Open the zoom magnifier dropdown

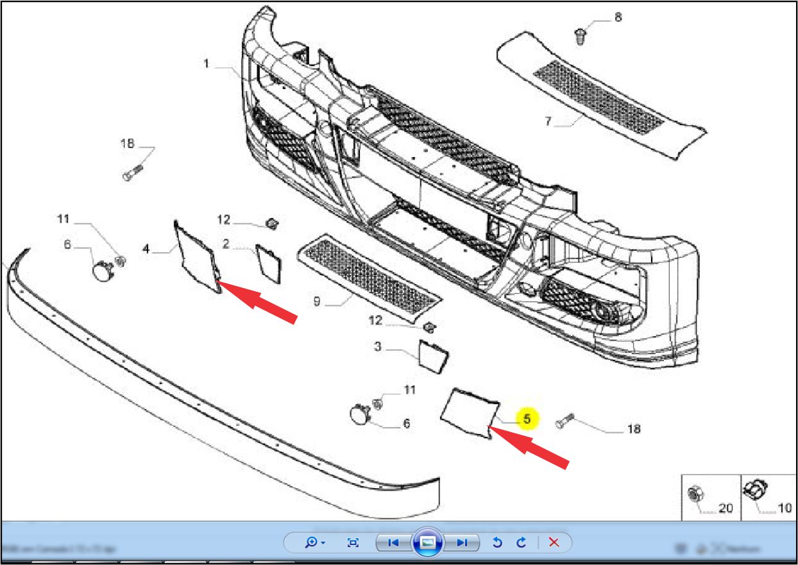tap(315, 543)
